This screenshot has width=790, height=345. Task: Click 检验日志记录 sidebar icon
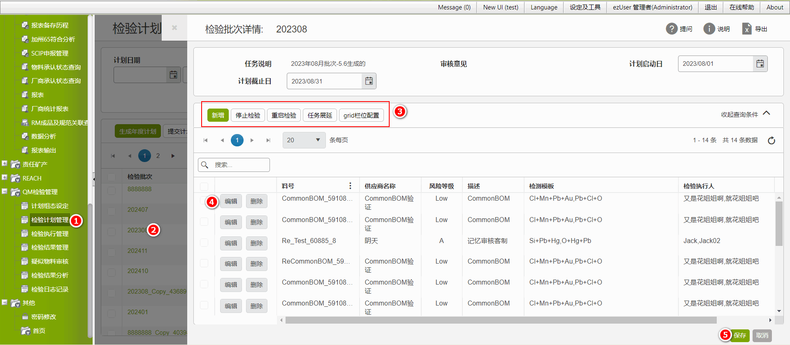pos(25,289)
